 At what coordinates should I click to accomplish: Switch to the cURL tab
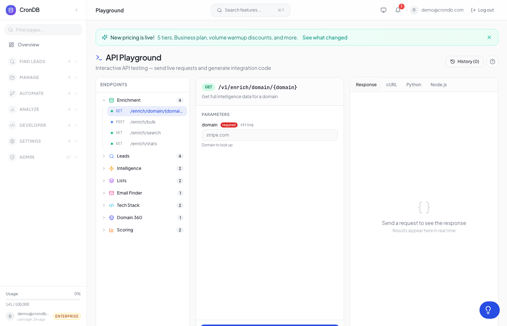click(391, 85)
